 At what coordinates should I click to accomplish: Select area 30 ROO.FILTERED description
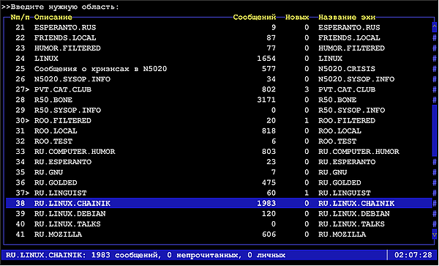[63, 121]
